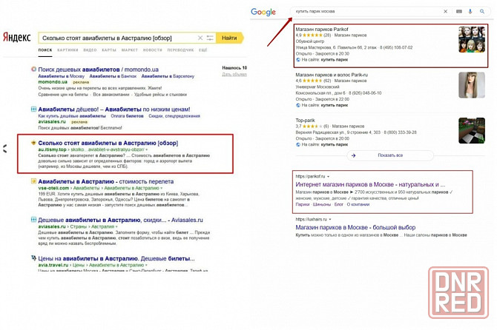497x330 pixels.
Task: Open sitelink 'Как купить дешёвые авиабилеты'
Action: [x=72, y=116]
